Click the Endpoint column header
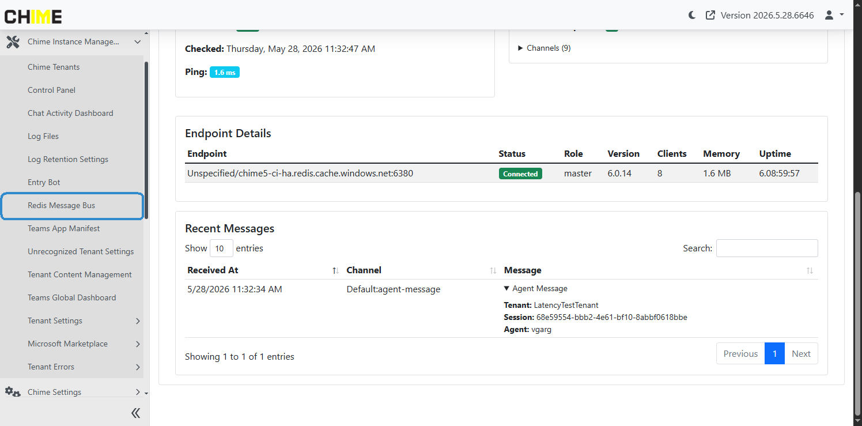This screenshot has width=862, height=426. pyautogui.click(x=207, y=153)
